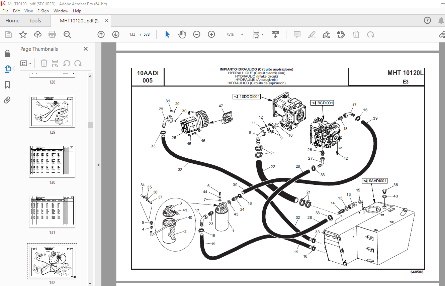Screen dimensions: 445x286
Task: Select page 129 thumbnail
Action: tap(52, 111)
